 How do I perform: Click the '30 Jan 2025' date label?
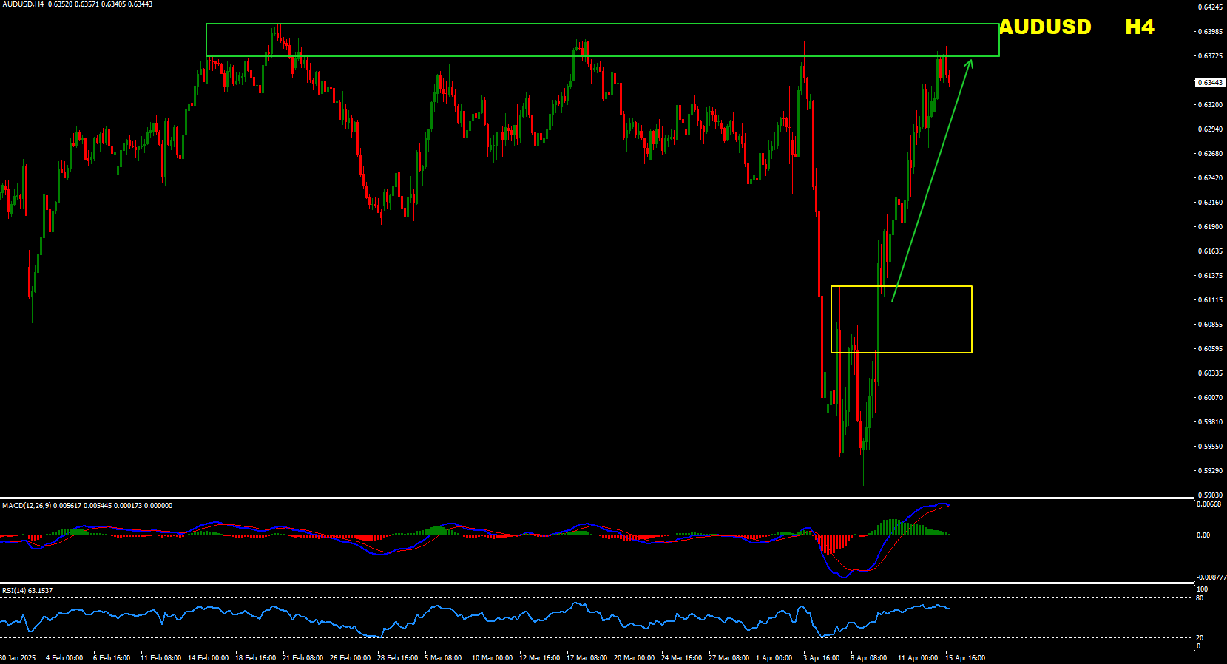[18, 658]
